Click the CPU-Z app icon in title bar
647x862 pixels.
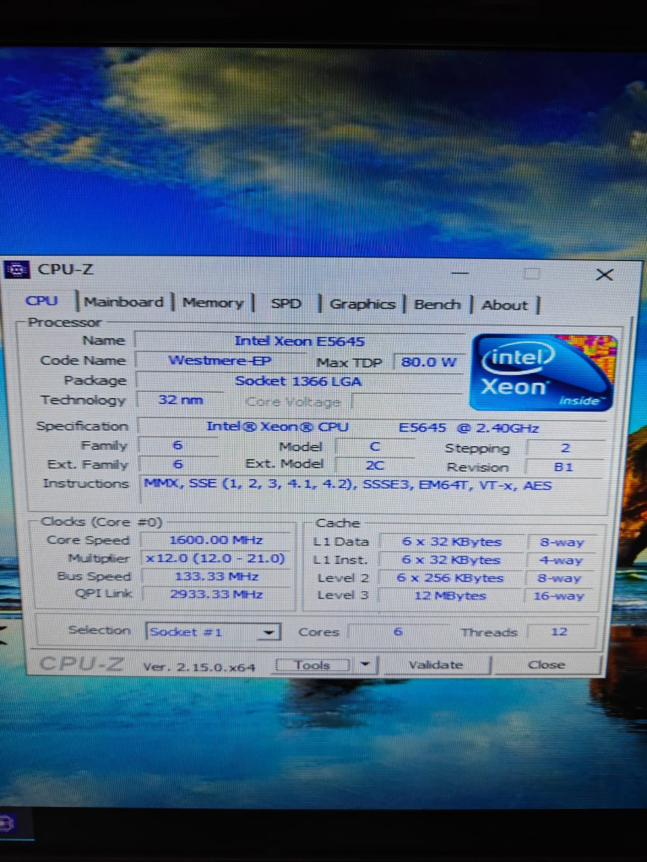[17, 269]
